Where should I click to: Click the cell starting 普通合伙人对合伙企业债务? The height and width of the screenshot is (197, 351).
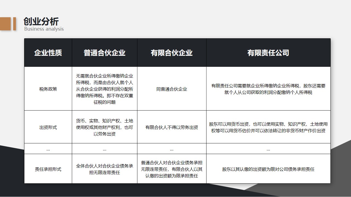(172, 169)
